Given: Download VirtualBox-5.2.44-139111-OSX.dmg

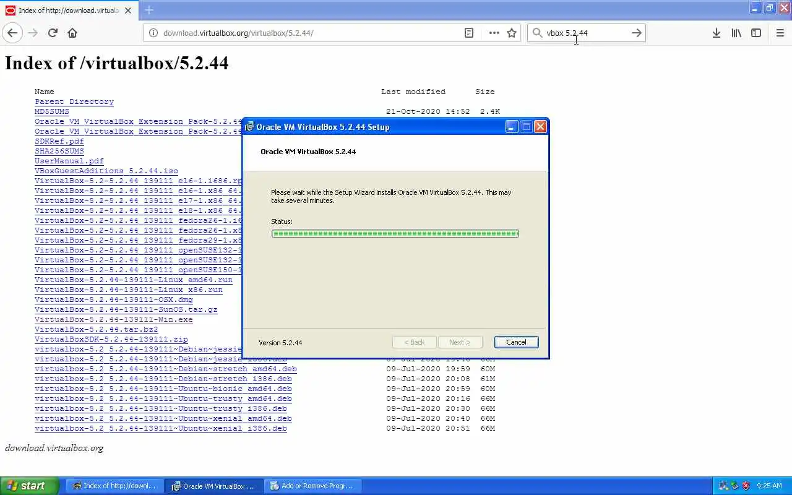Looking at the screenshot, I should (114, 299).
